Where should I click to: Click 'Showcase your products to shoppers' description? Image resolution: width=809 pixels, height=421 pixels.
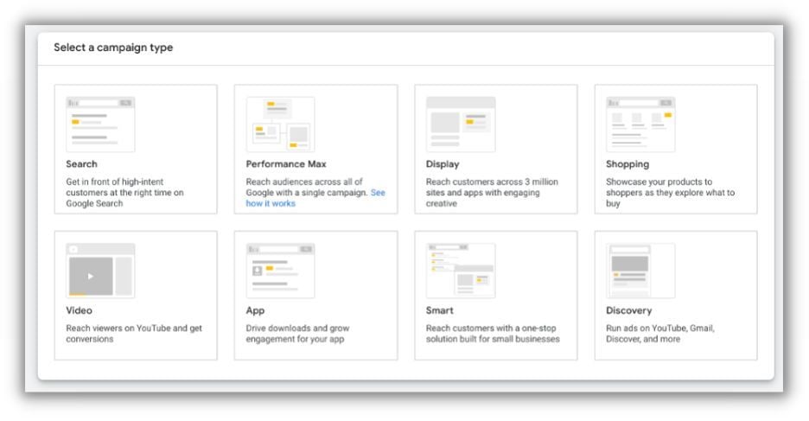tap(670, 193)
